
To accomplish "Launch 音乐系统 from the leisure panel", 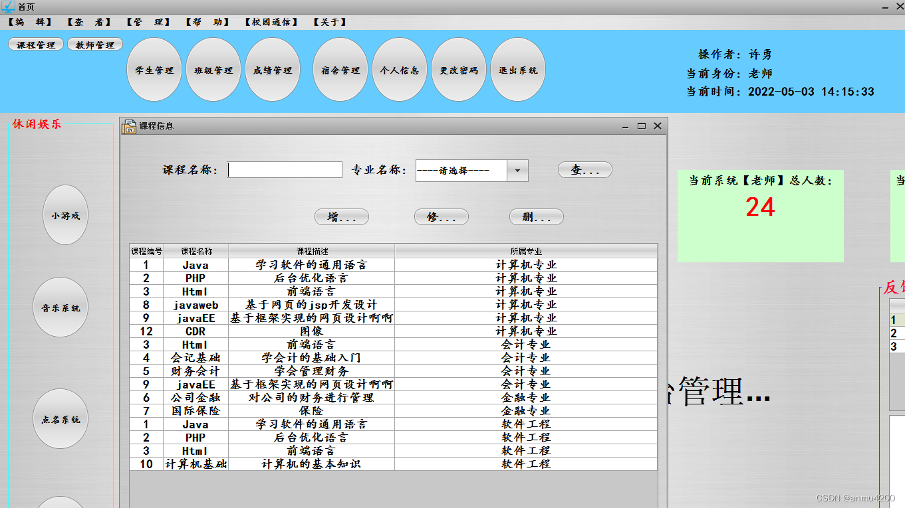I will coord(61,307).
